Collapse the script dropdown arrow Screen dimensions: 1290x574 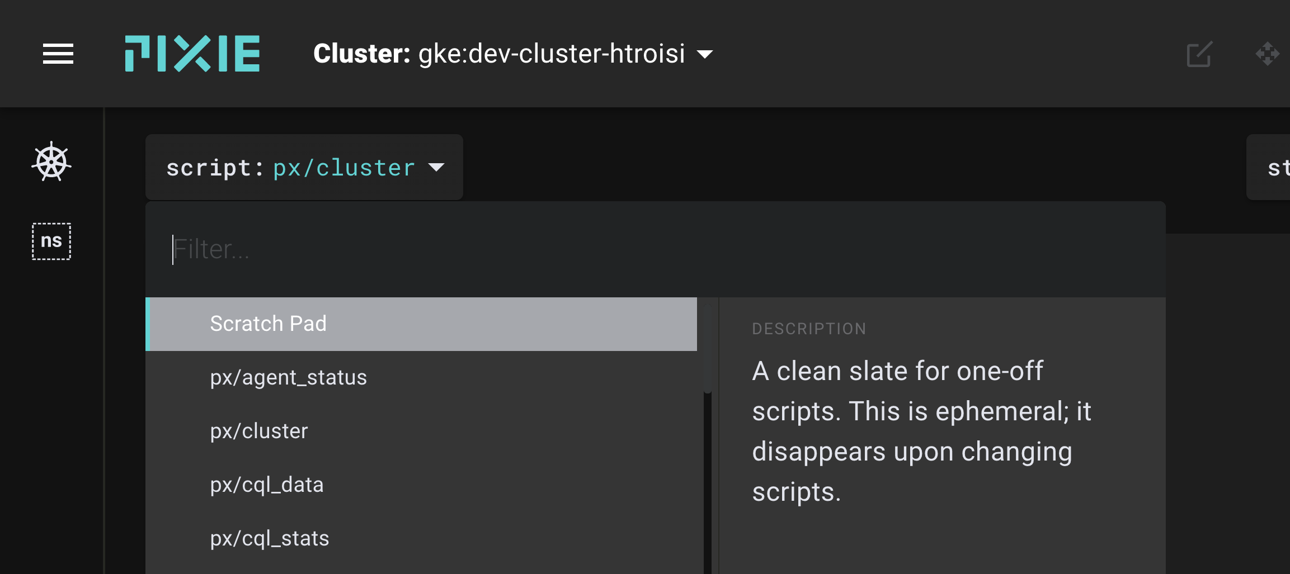coord(436,167)
